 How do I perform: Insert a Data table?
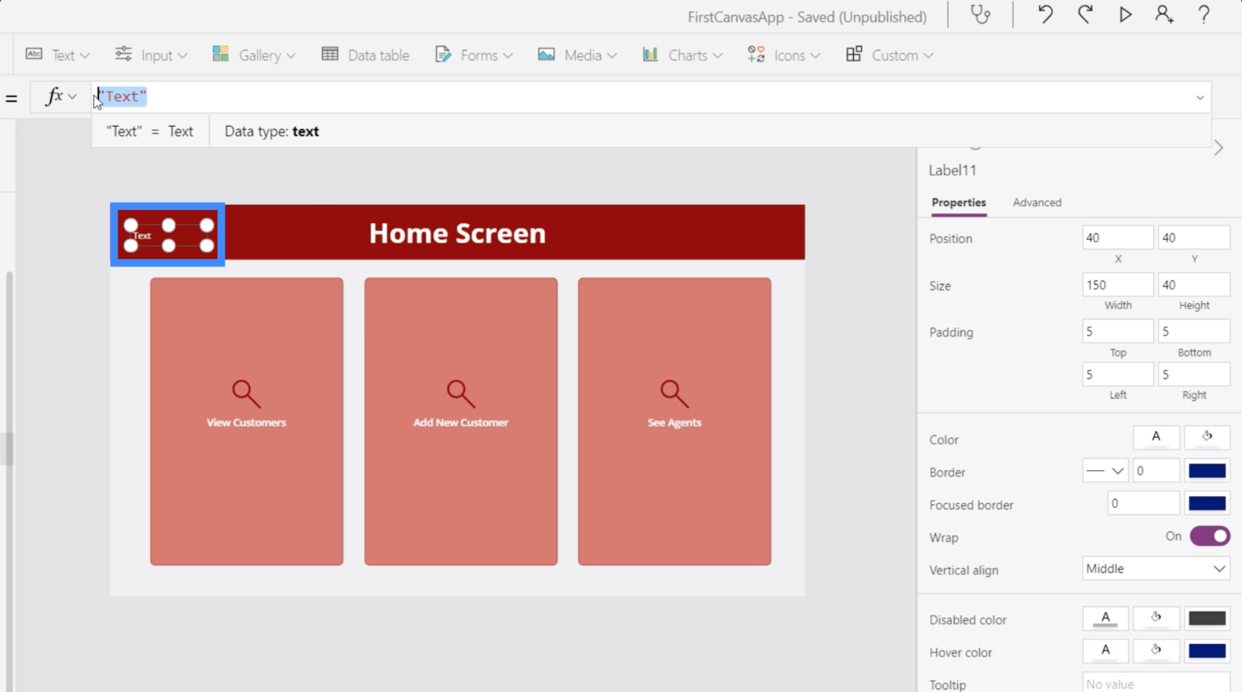point(365,55)
